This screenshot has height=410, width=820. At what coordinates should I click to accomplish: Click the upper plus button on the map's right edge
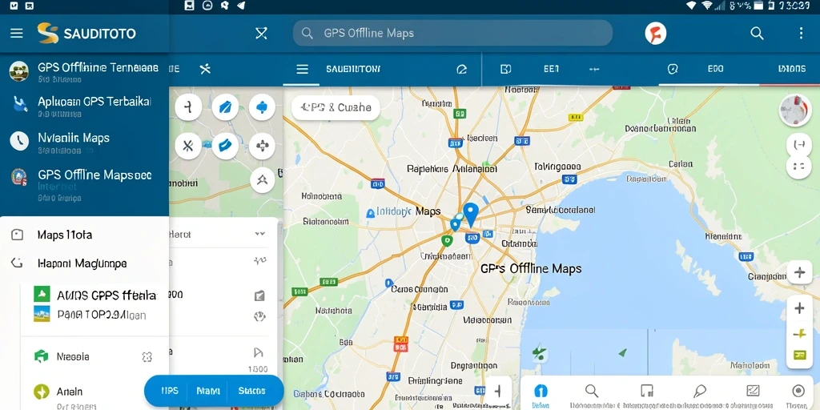click(799, 272)
